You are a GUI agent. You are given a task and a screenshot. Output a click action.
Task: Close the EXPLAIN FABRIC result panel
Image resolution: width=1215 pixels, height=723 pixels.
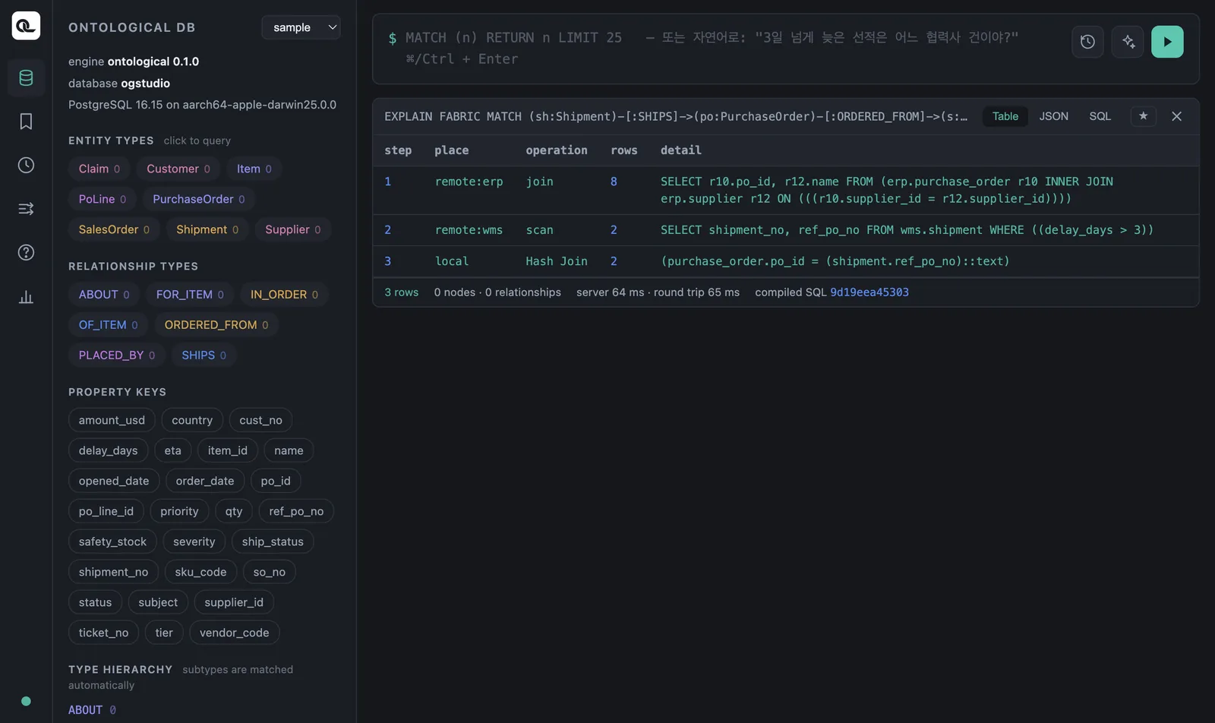(1176, 116)
